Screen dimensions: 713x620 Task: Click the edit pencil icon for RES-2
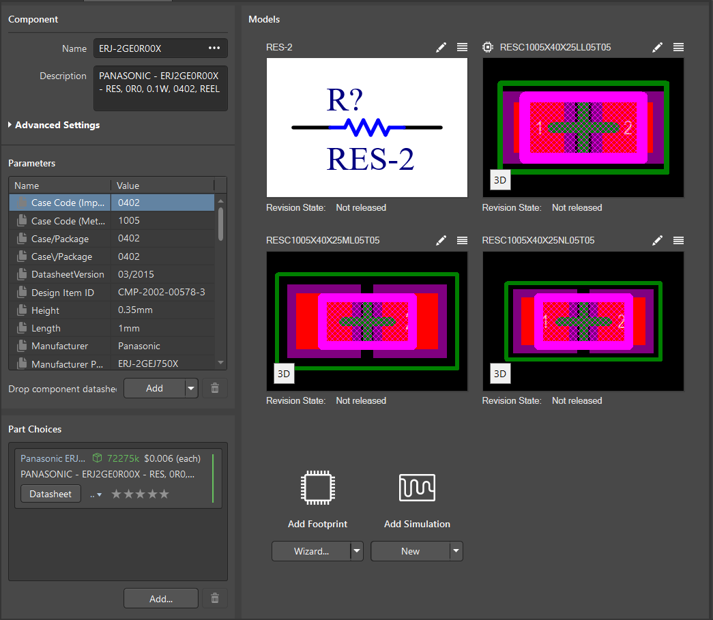441,47
